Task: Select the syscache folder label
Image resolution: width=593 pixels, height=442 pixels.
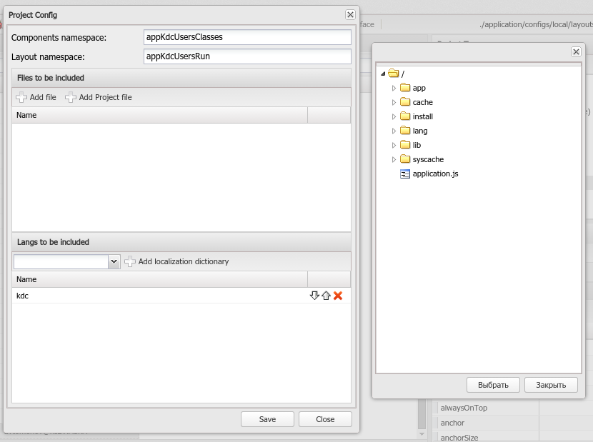Action: pyautogui.click(x=428, y=159)
